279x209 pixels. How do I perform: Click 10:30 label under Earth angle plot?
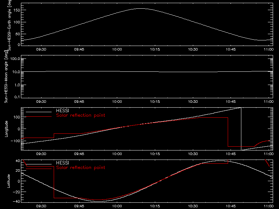193,49
